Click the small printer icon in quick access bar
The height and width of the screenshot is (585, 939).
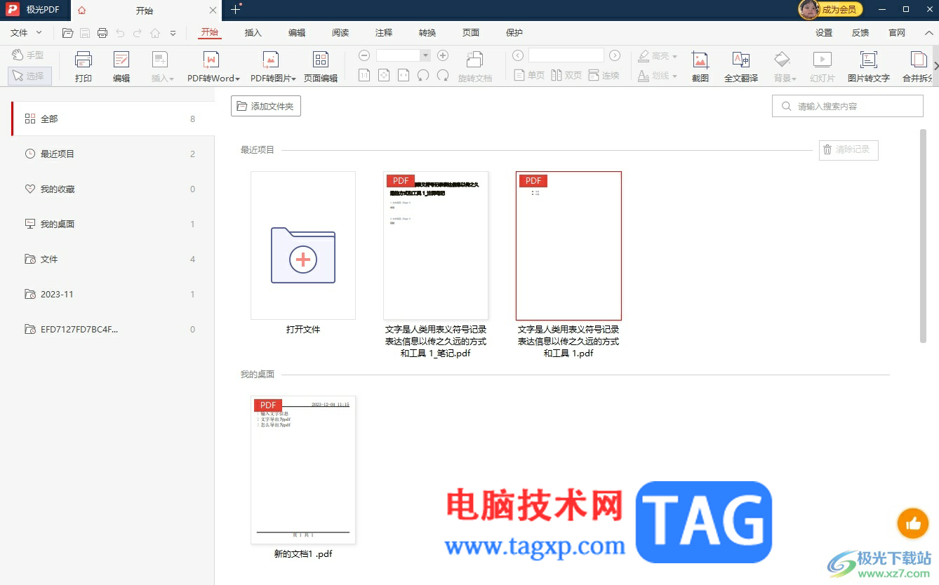tap(102, 33)
